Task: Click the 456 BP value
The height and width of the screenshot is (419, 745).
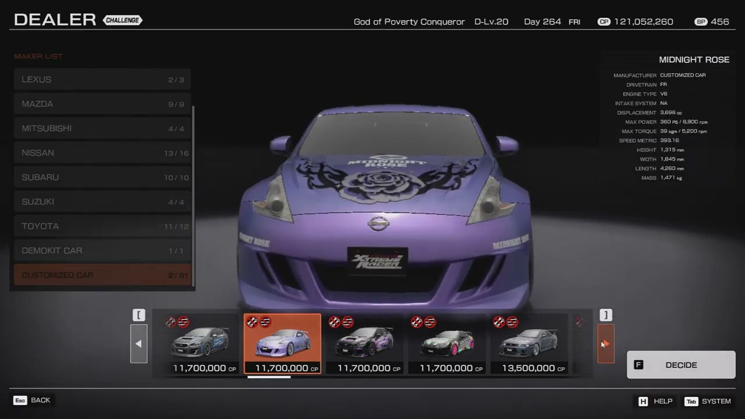Action: pyautogui.click(x=720, y=22)
